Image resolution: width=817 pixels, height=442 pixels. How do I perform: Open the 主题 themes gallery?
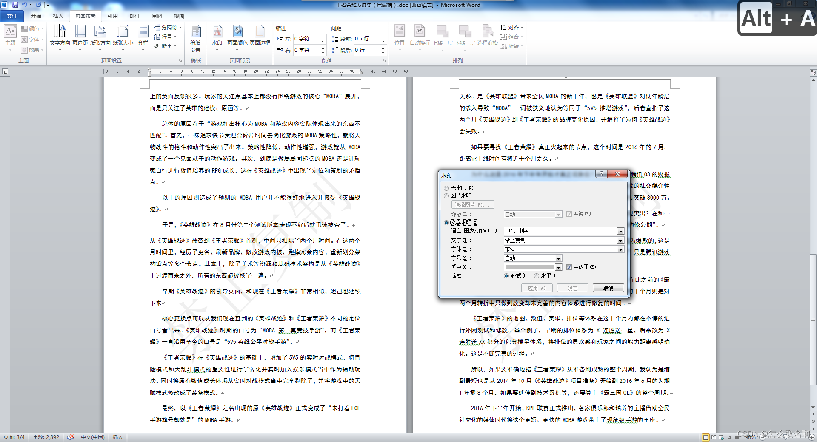coord(10,38)
